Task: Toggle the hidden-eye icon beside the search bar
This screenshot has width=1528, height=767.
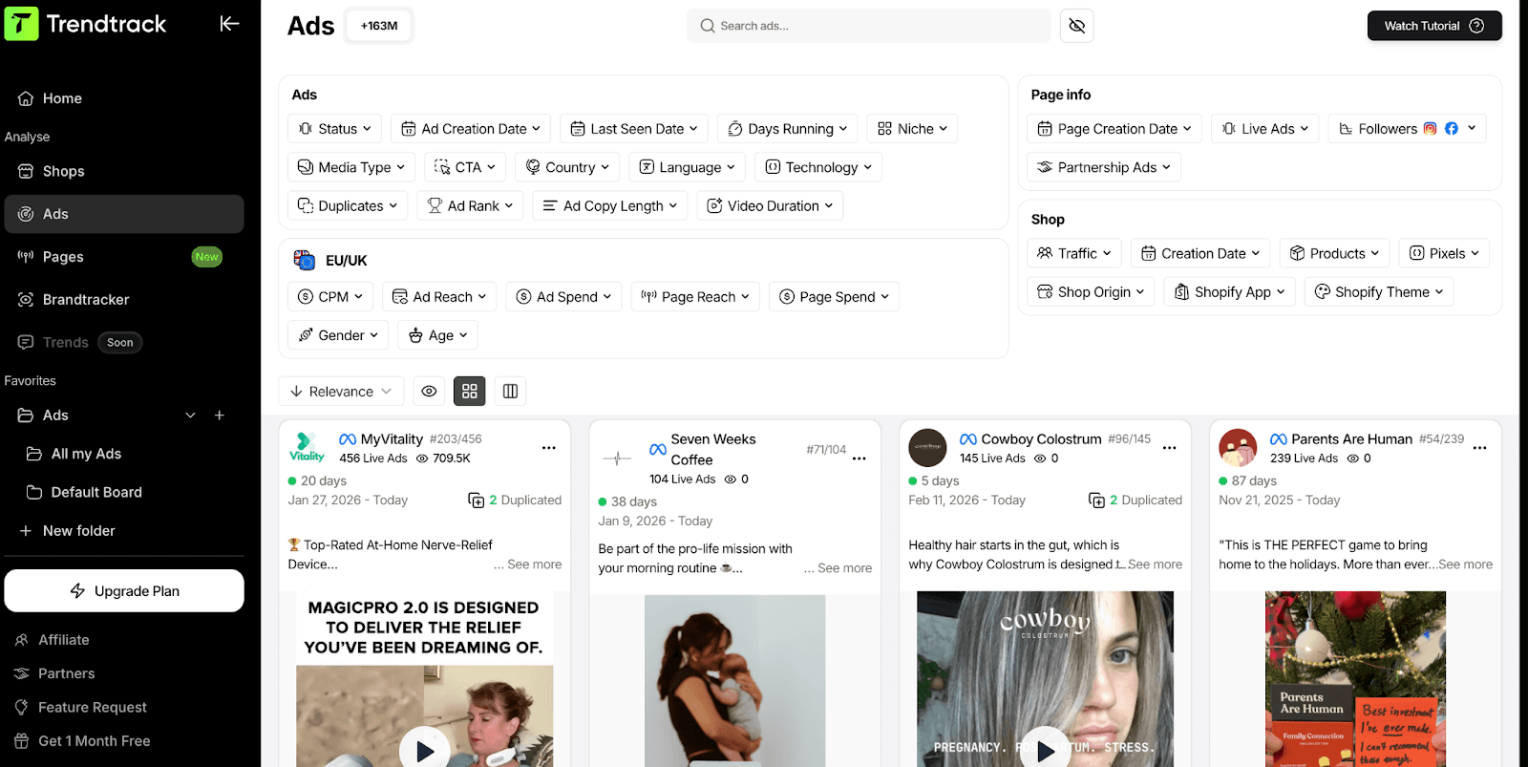Action: coord(1076,26)
